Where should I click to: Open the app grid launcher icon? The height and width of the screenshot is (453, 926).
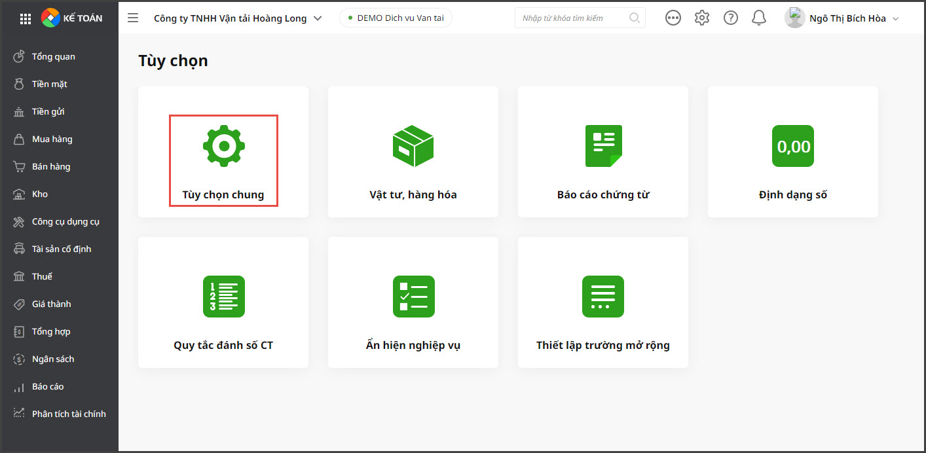coord(26,18)
